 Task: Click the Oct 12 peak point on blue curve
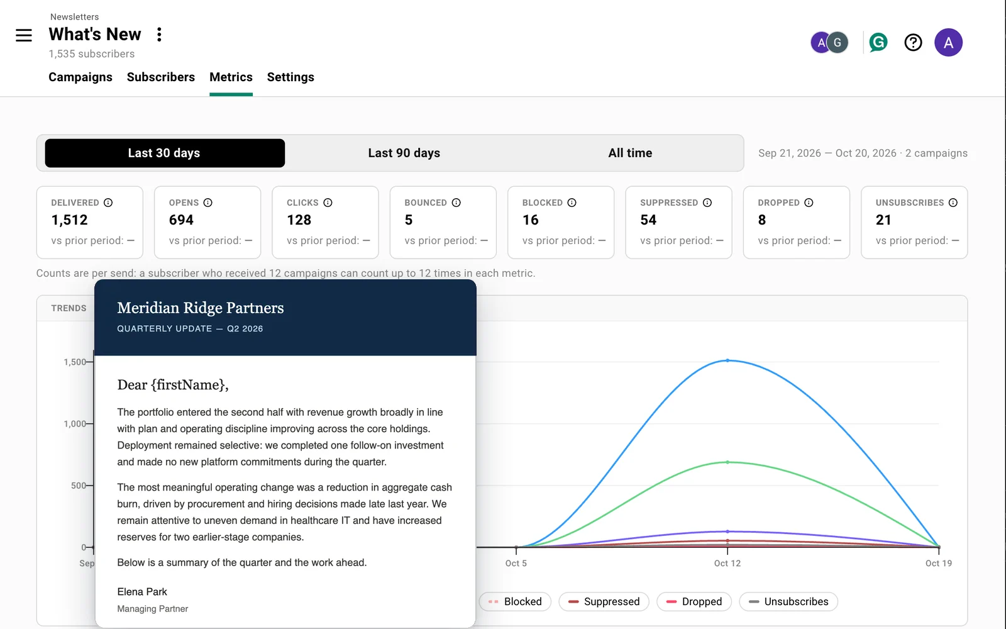727,360
